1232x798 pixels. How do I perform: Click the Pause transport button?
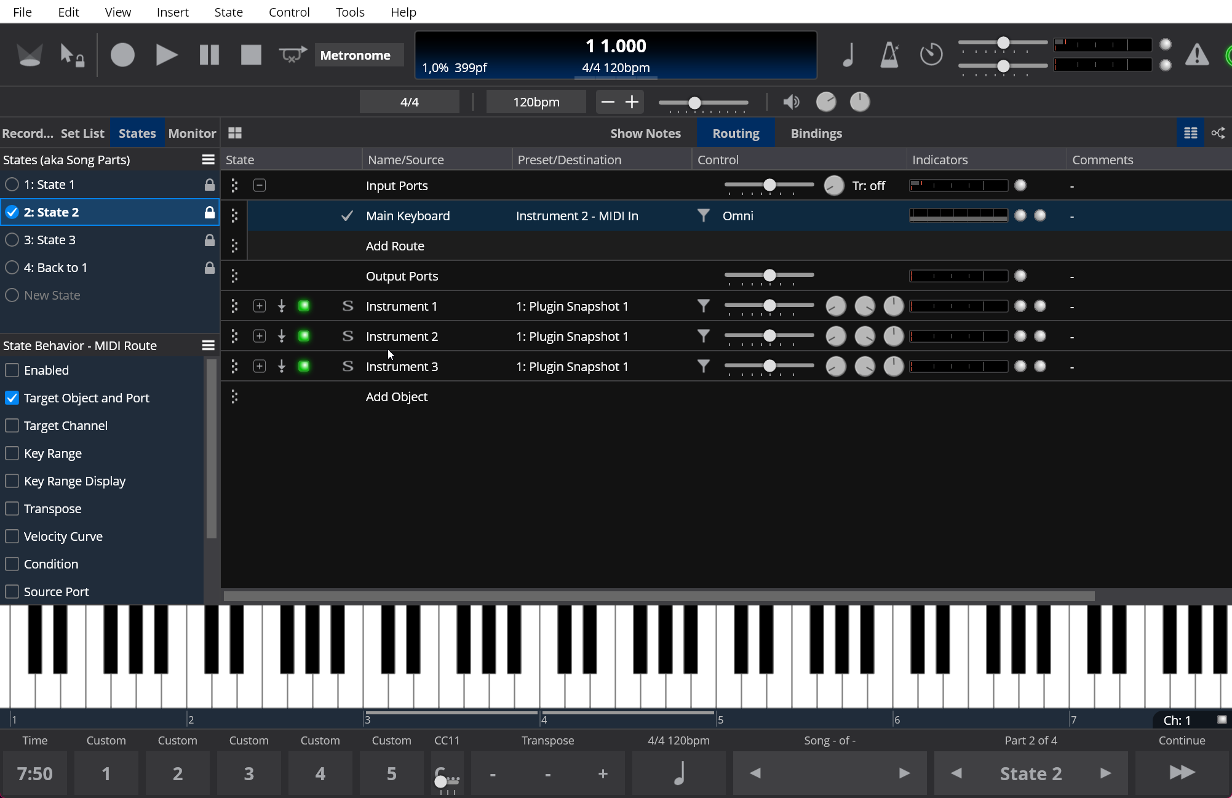tap(209, 55)
